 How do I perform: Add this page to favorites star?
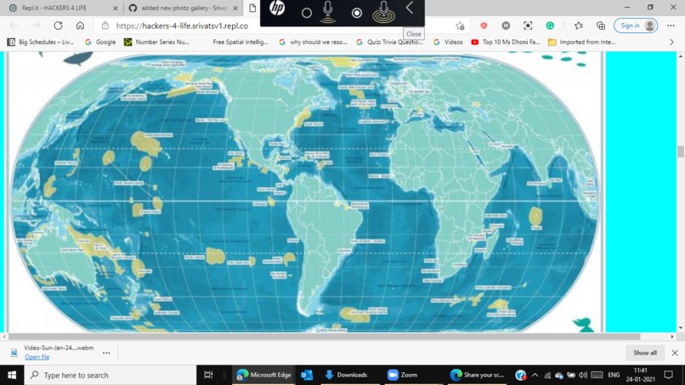tap(460, 26)
